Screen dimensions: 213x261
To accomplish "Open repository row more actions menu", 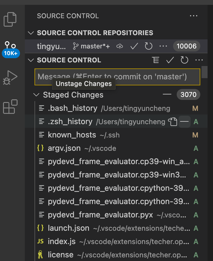I will click(163, 46).
